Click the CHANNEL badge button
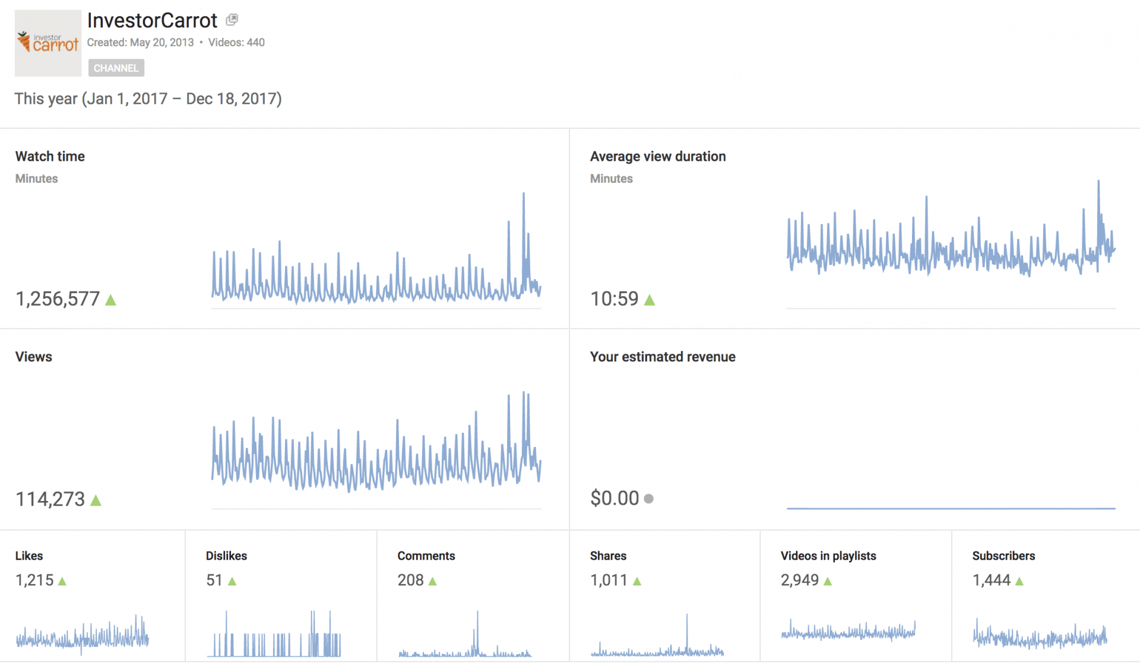 116,68
